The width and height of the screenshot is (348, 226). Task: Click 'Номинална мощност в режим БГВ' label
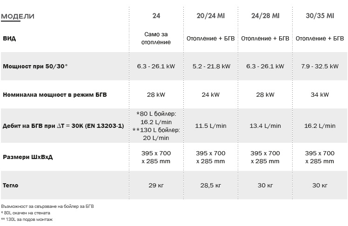(x=55, y=95)
